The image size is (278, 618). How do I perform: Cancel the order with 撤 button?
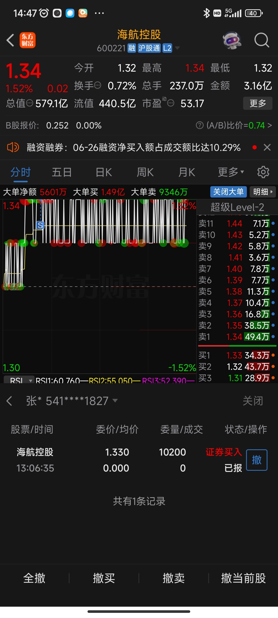pos(257,460)
